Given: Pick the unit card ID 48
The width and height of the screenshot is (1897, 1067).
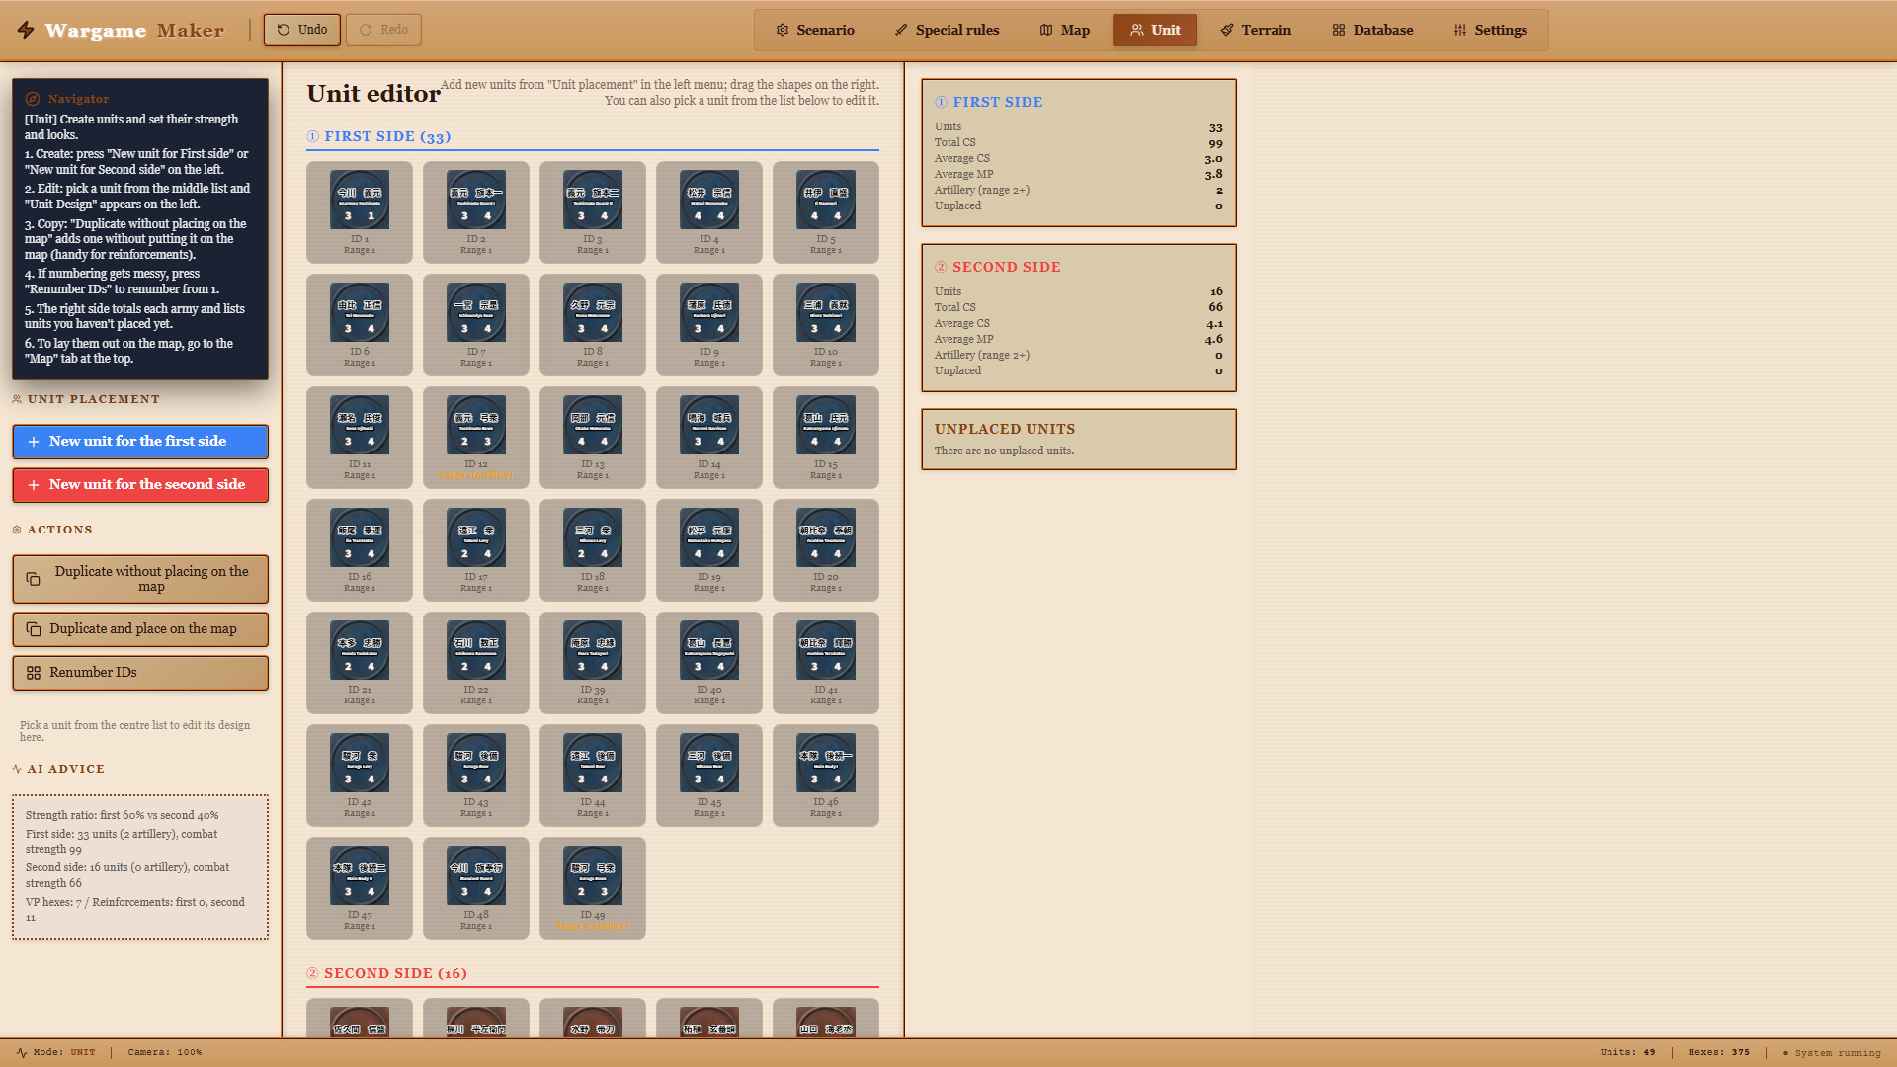Looking at the screenshot, I should pos(476,888).
